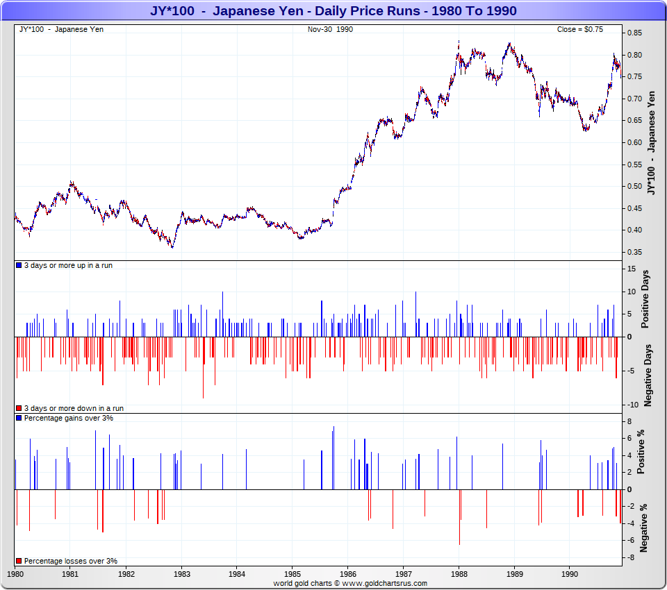Screen dimensions: 667x590
Task: Click the -10 tick on the Negative Days axis
Action: [632, 405]
